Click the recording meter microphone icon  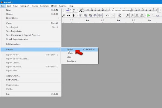pos(80,10)
